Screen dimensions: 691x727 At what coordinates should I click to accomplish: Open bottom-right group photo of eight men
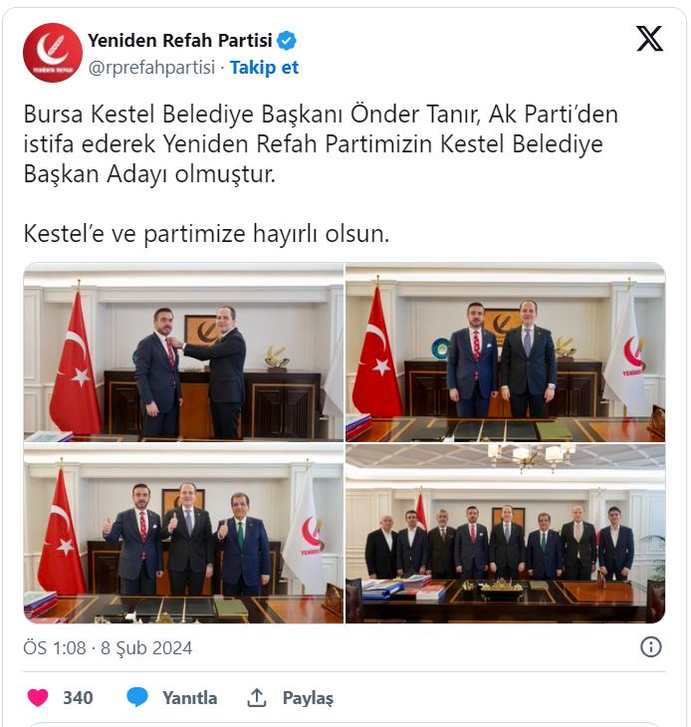pos(506,533)
